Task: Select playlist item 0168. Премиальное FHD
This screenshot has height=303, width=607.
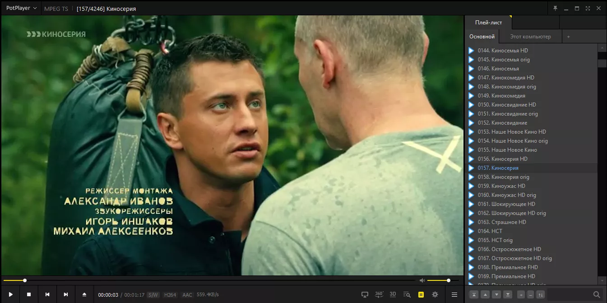Action: [532, 267]
